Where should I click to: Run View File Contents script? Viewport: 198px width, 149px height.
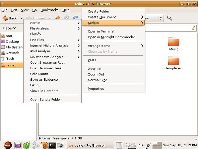pos(53,91)
